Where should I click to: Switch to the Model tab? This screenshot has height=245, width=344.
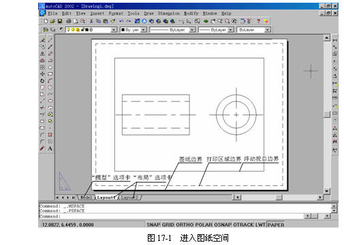click(86, 197)
